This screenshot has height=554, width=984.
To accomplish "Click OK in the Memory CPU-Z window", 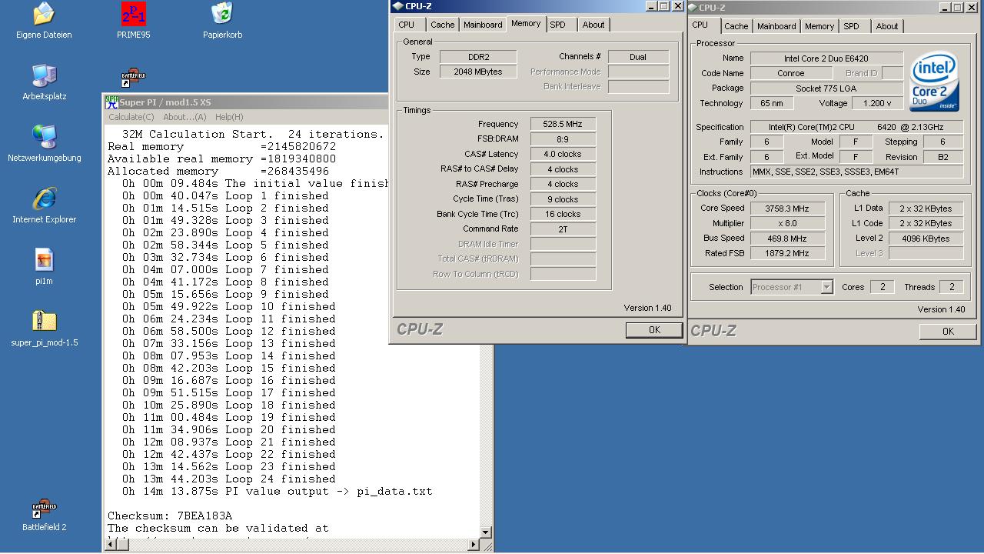I will [654, 329].
